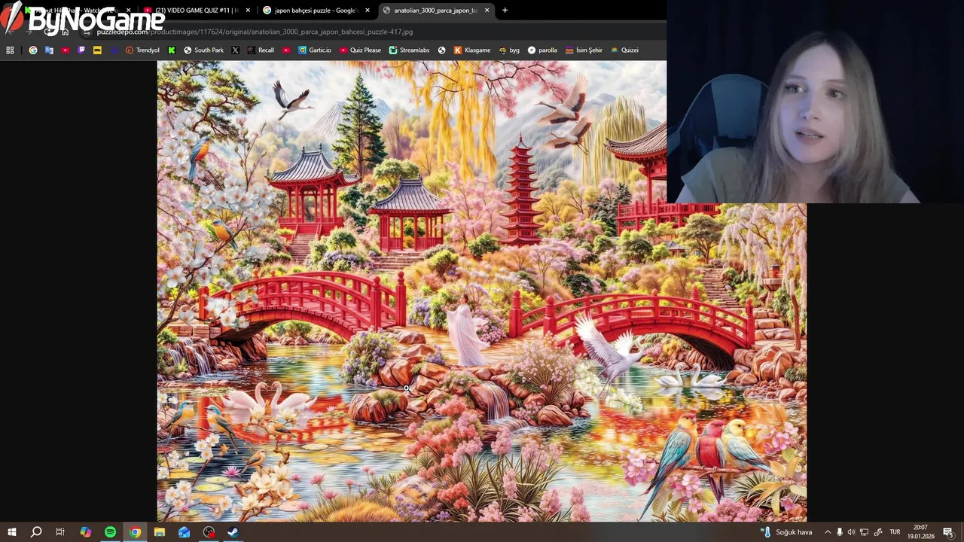This screenshot has width=964, height=542.
Task: Open the OBS Studio taskbar icon
Action: (x=209, y=532)
